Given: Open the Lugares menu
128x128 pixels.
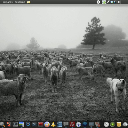Looking at the screenshot, I should 8,2.
